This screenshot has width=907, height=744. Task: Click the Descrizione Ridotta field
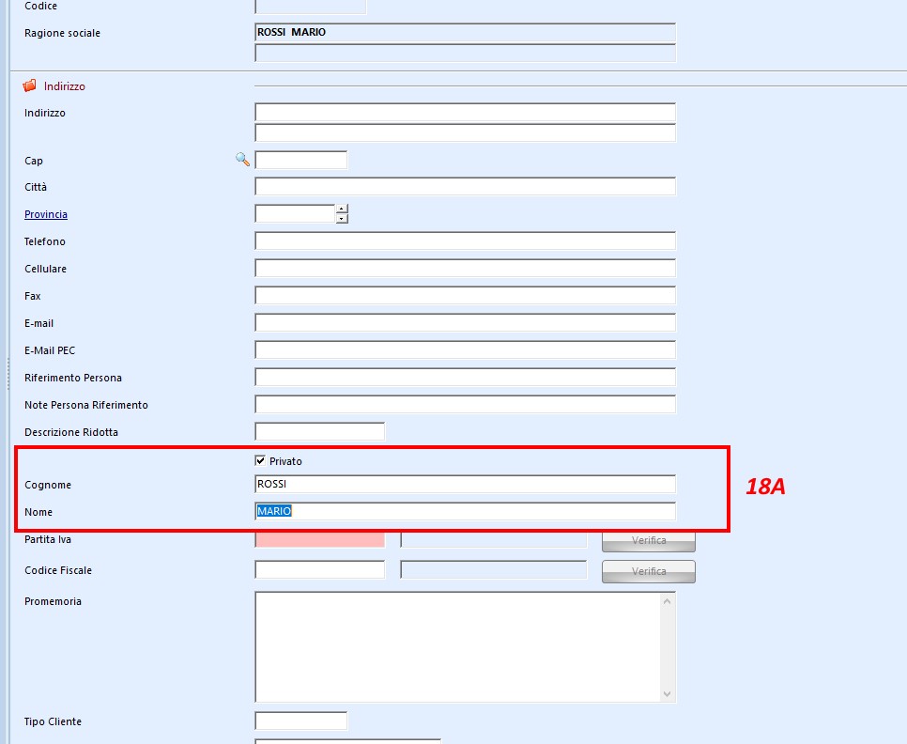pyautogui.click(x=319, y=432)
